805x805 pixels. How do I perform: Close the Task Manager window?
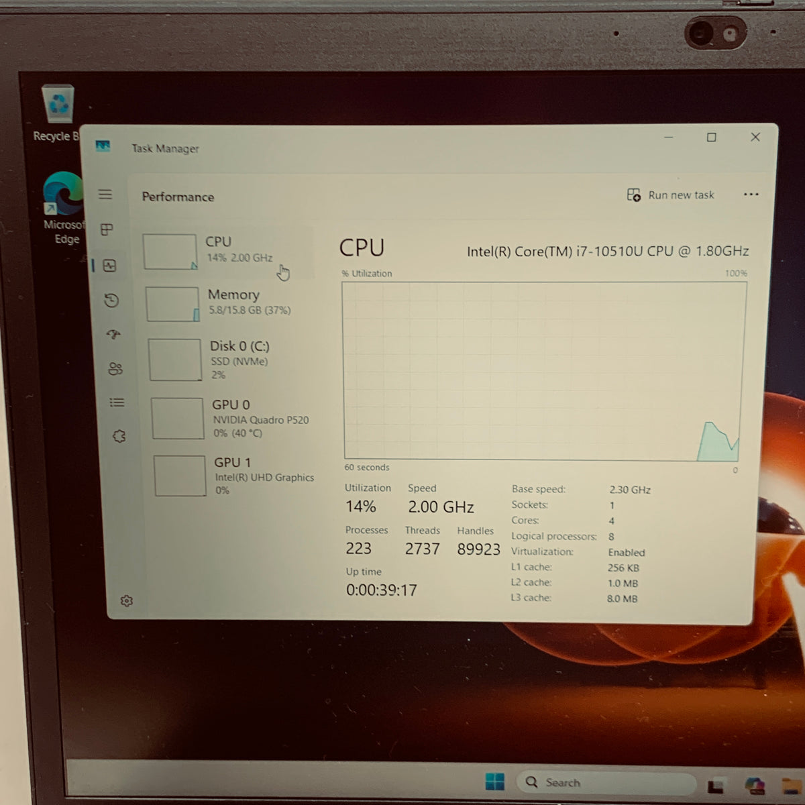755,137
